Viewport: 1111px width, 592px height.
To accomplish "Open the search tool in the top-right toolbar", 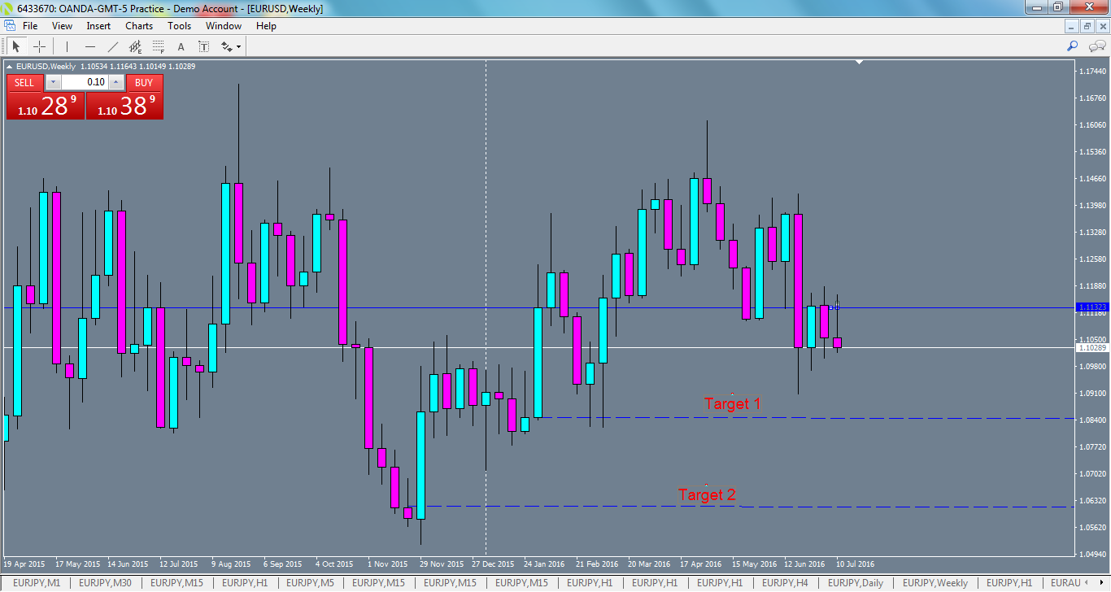I will (x=1073, y=46).
